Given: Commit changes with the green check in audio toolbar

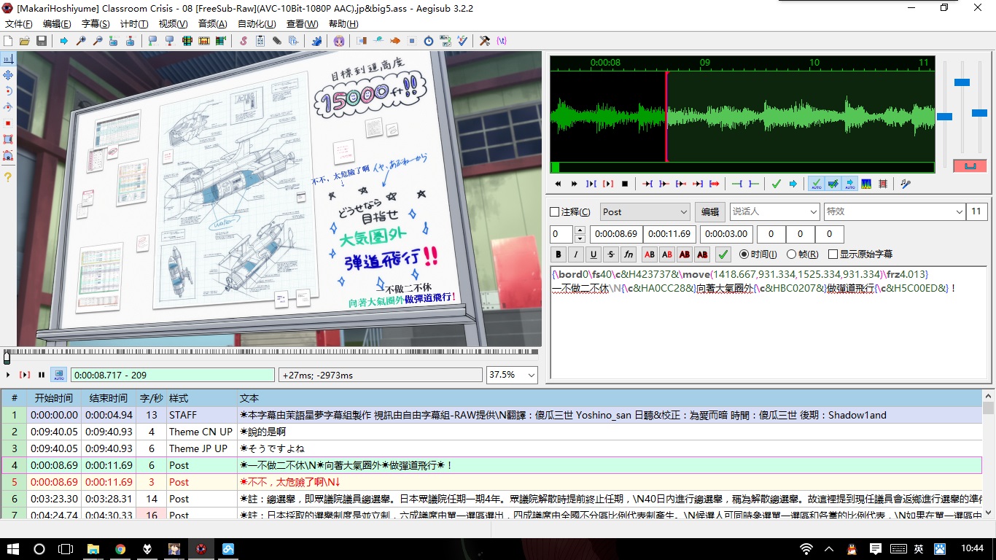Looking at the screenshot, I should pyautogui.click(x=776, y=184).
